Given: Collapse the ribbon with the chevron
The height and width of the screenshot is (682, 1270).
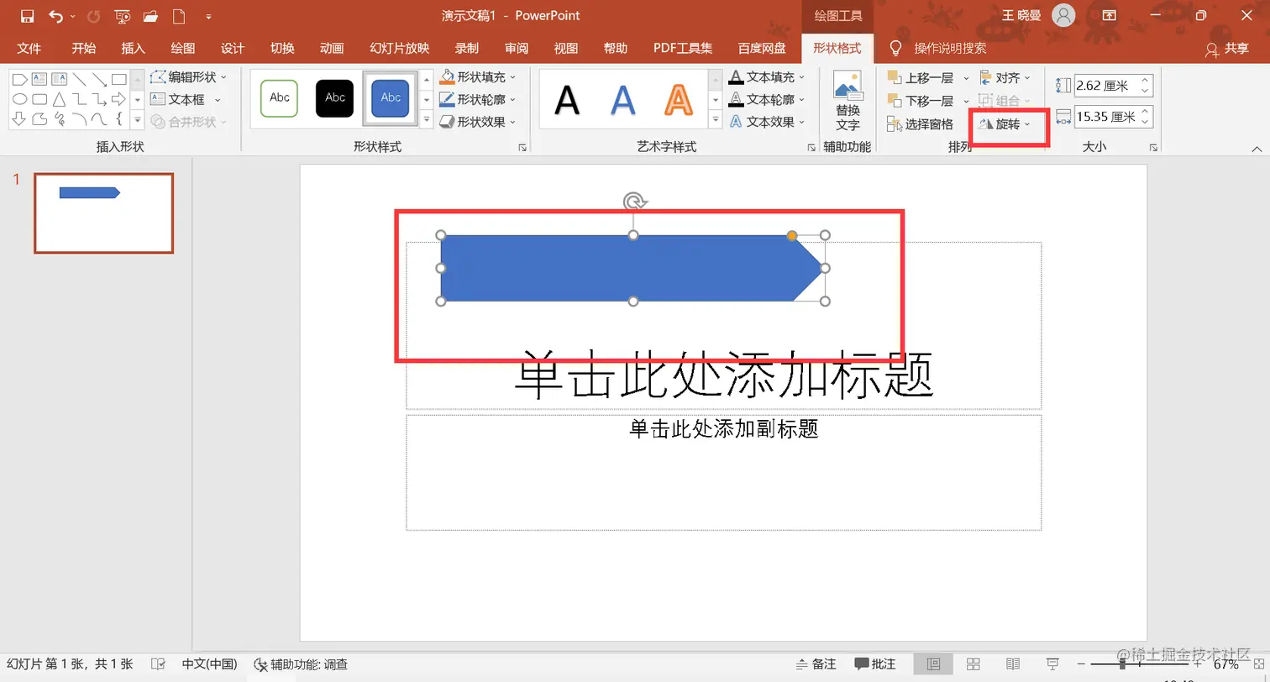Looking at the screenshot, I should pos(1257,149).
